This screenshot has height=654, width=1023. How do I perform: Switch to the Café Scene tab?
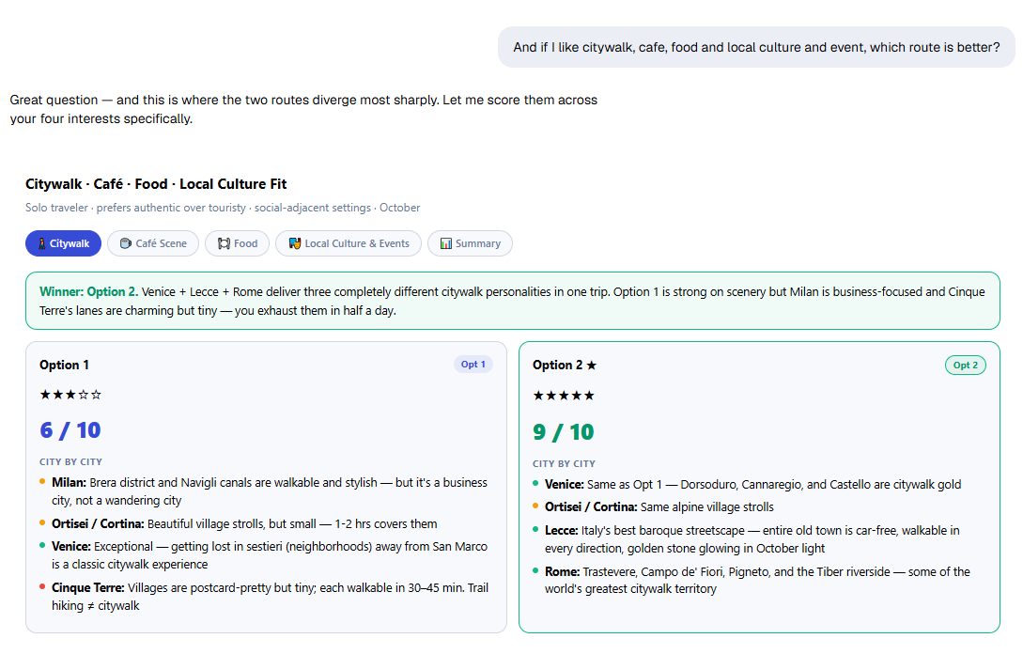click(x=153, y=243)
